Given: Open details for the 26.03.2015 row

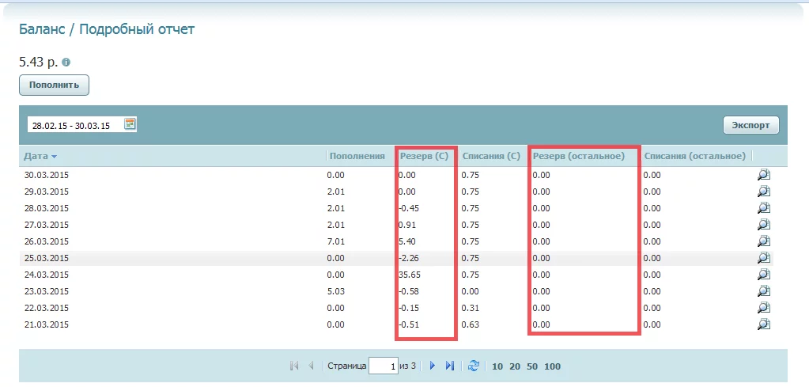Looking at the screenshot, I should [x=764, y=241].
